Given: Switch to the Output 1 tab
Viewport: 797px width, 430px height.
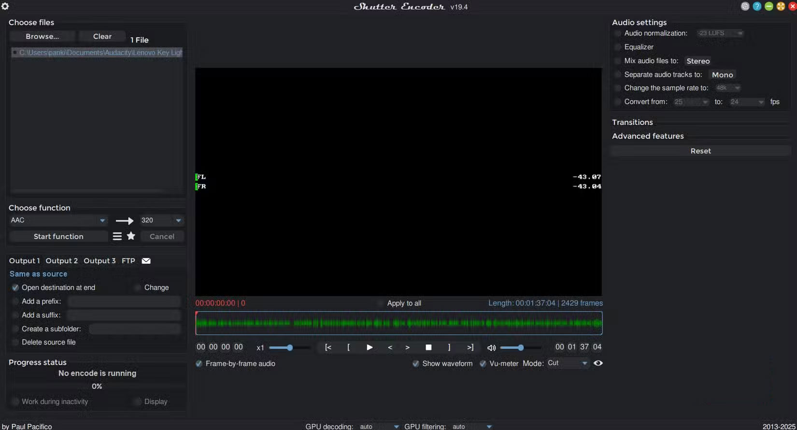Looking at the screenshot, I should point(25,261).
